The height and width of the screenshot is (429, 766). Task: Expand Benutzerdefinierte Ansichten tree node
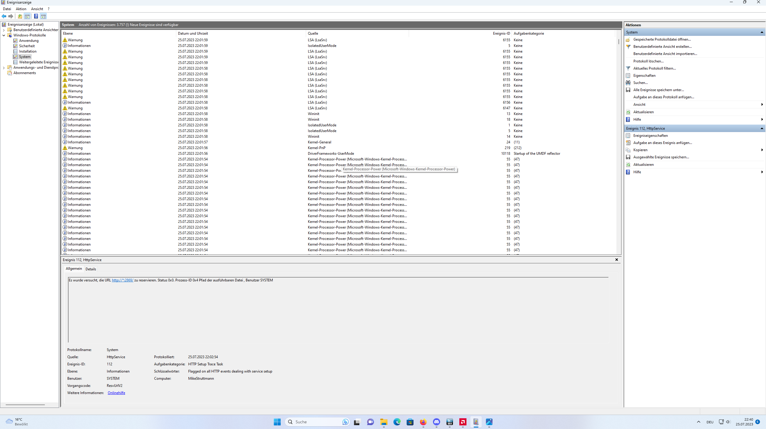point(4,30)
